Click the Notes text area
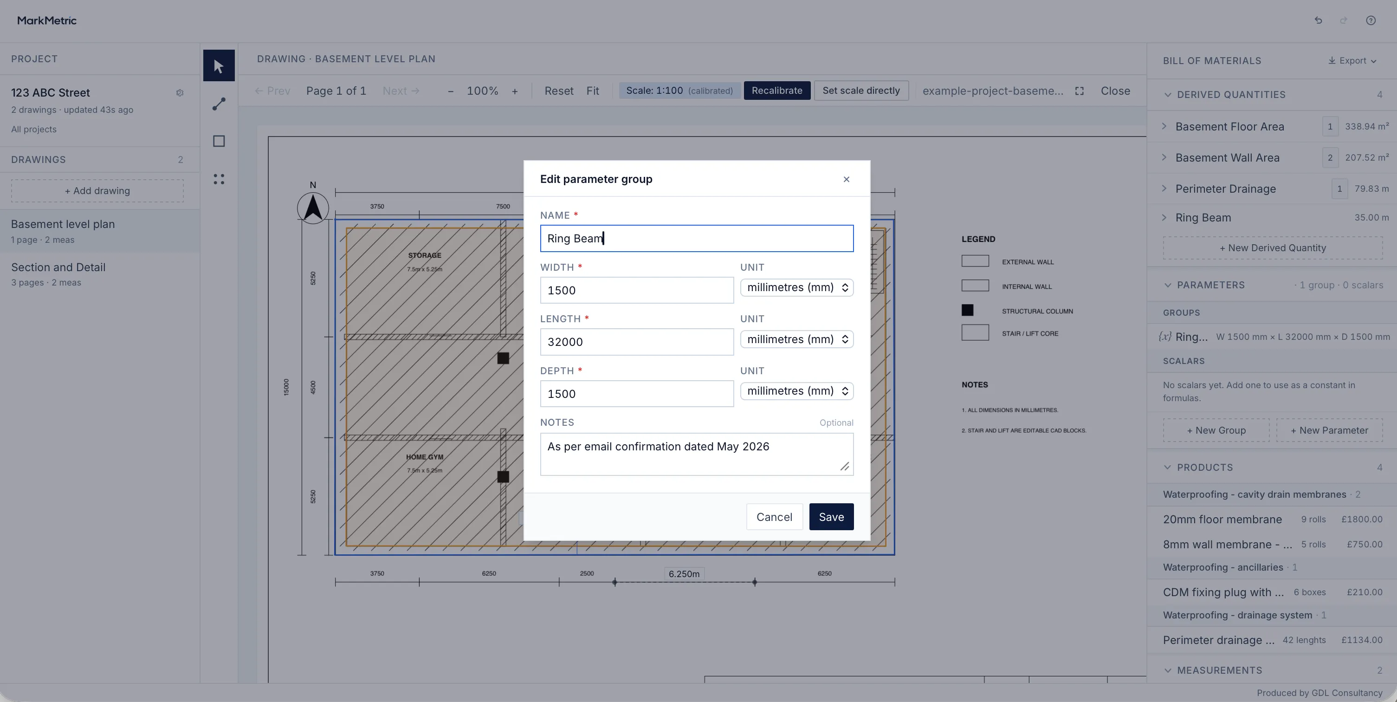Image resolution: width=1397 pixels, height=702 pixels. pos(696,454)
